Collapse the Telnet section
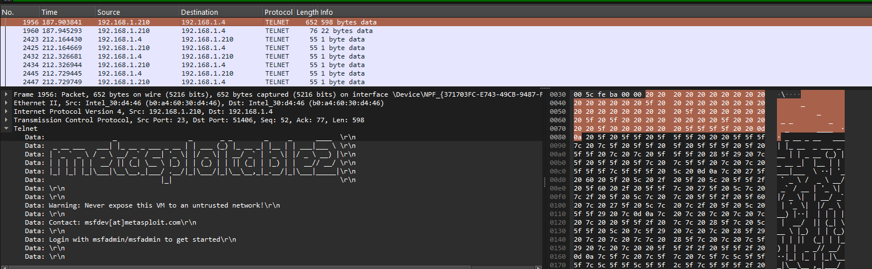 pos(6,129)
